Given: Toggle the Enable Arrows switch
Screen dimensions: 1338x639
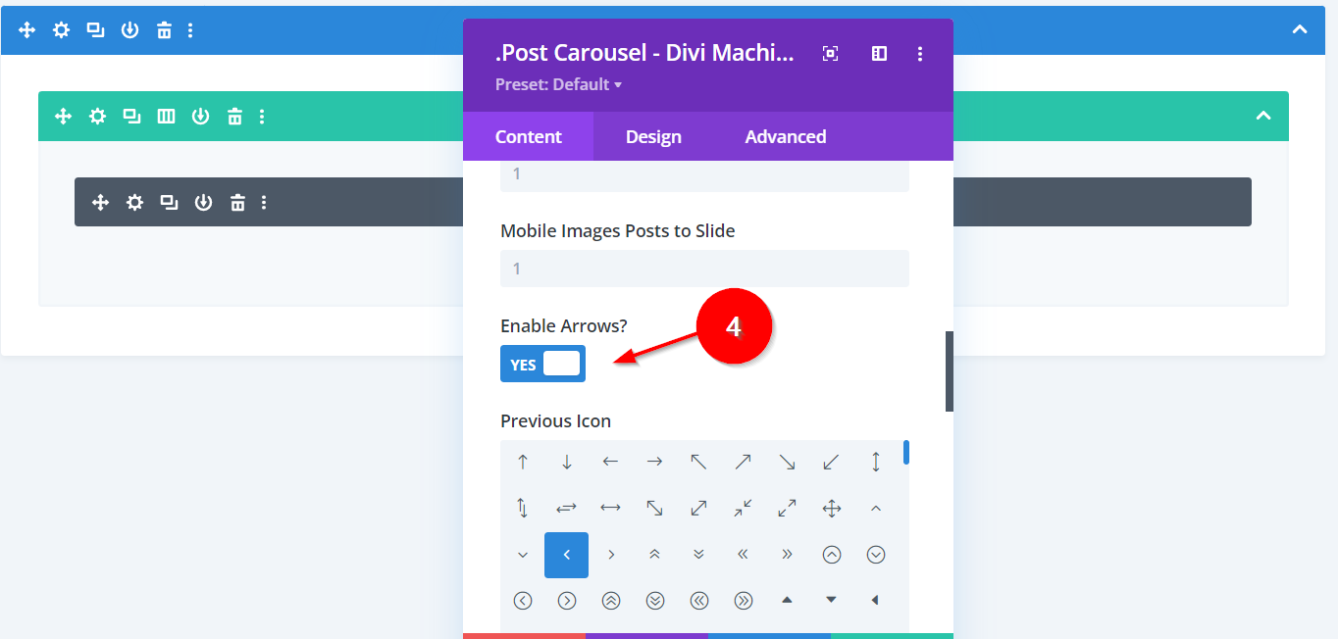Looking at the screenshot, I should coord(542,364).
